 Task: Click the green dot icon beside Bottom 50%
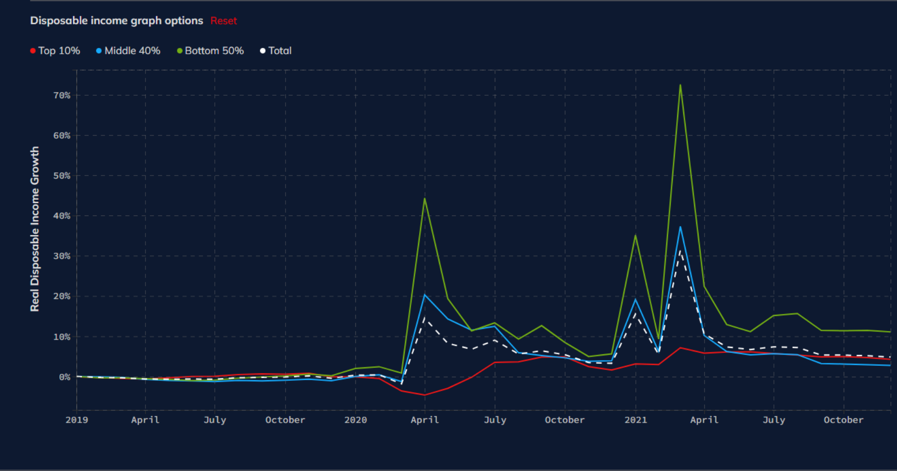(x=180, y=50)
